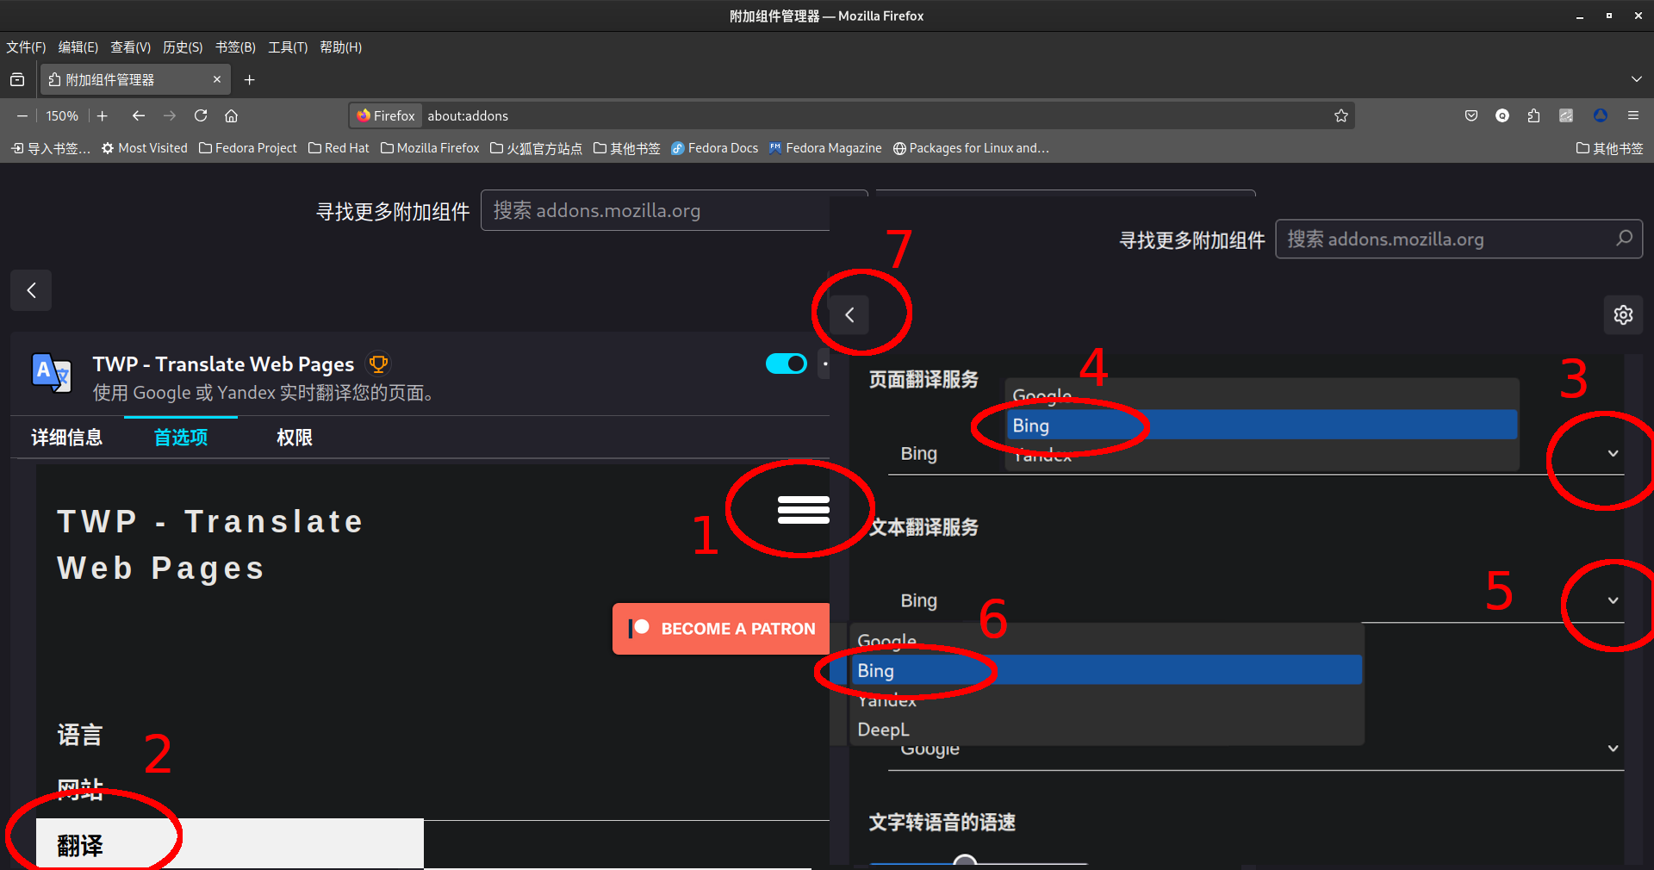Open the Fedora Magazine bookmark
This screenshot has height=870, width=1654.
click(825, 148)
